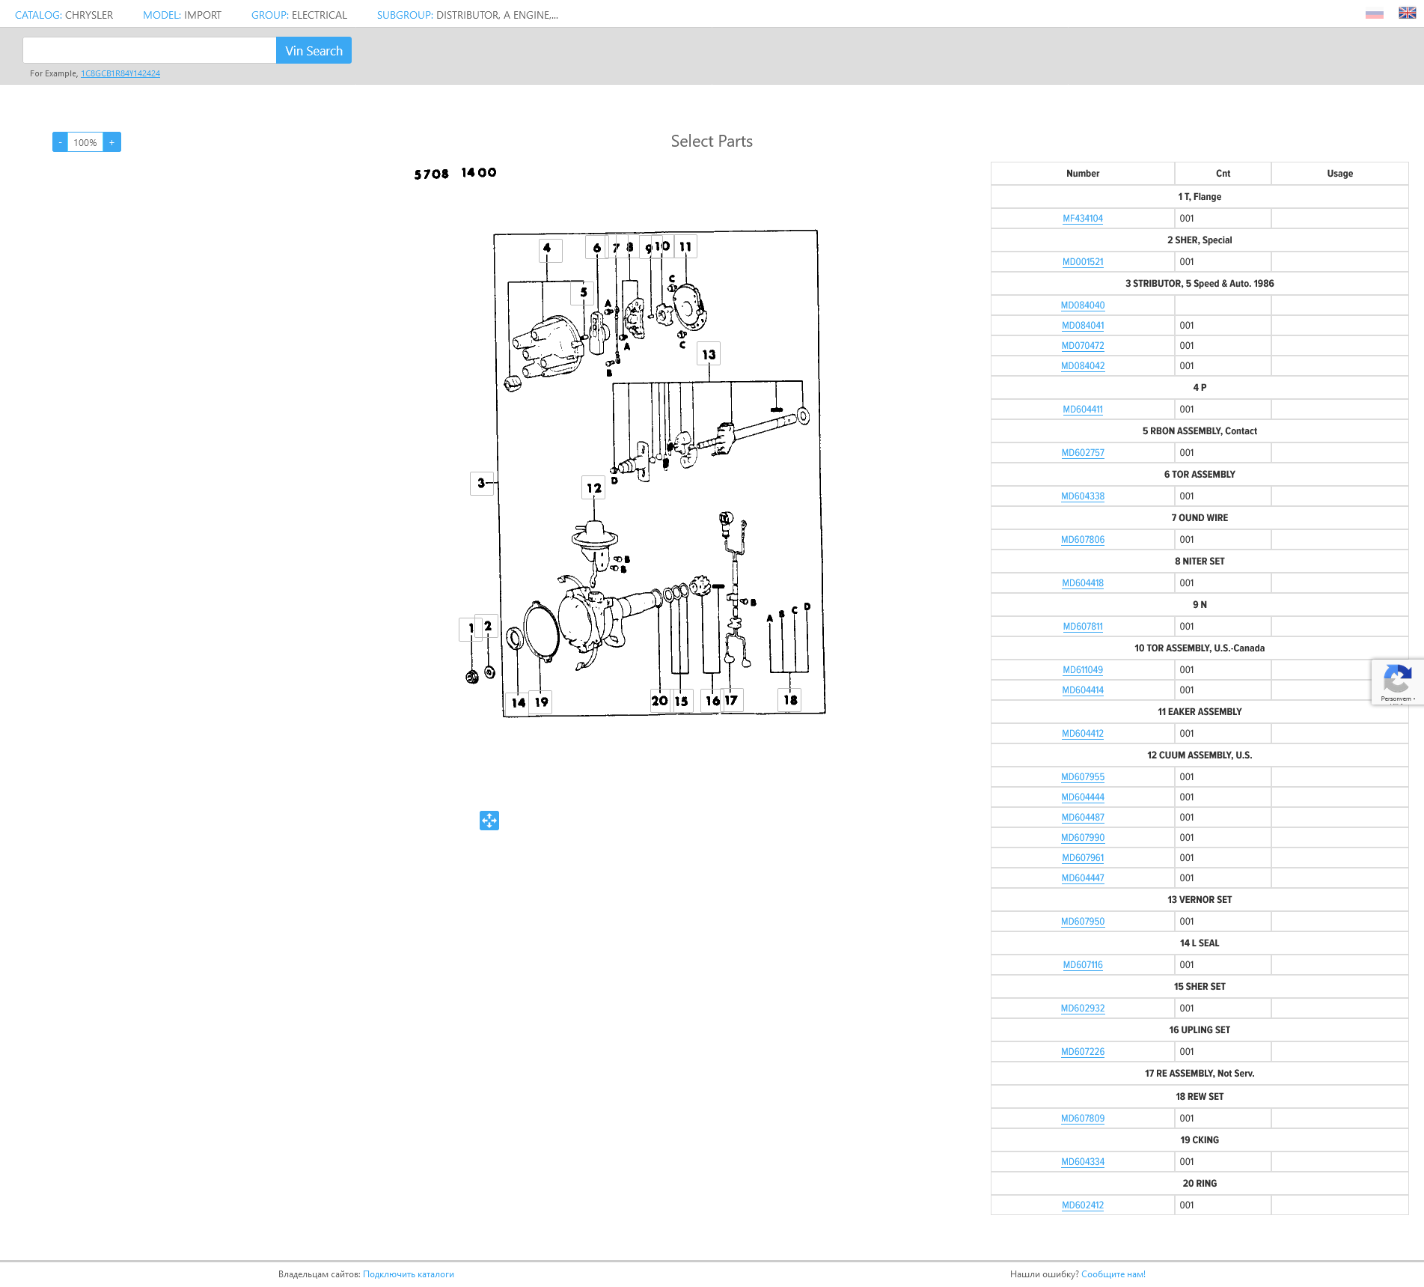Select callout number 13 in the diagram
The image size is (1424, 1287).
click(x=709, y=354)
